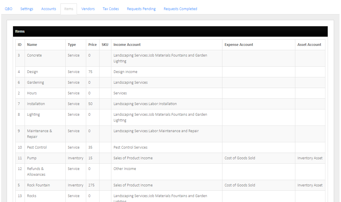
Task: Click the price 275 for Rock Fountain
Action: [x=91, y=185]
